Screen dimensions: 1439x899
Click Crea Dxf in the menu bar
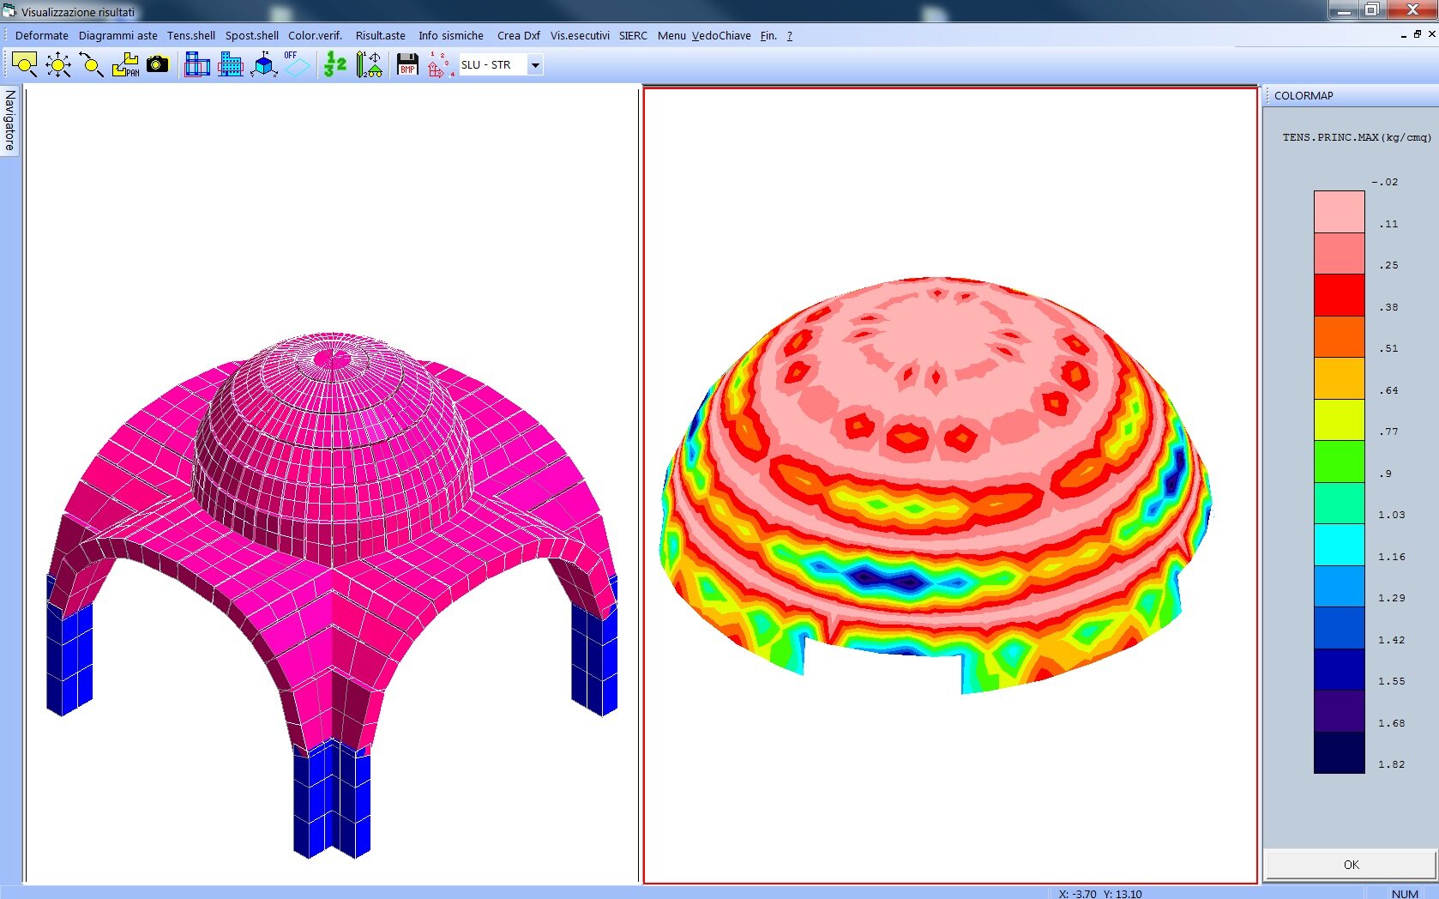(x=518, y=35)
